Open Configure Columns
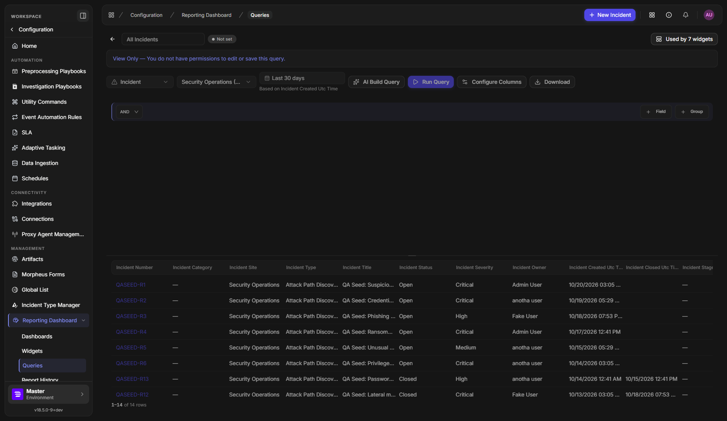Viewport: 727px width, 421px height. click(492, 82)
